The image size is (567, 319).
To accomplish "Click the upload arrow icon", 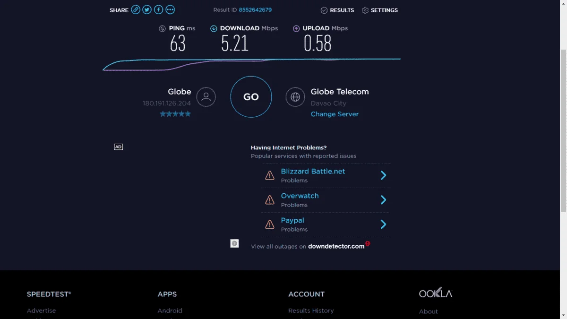I will (x=296, y=28).
